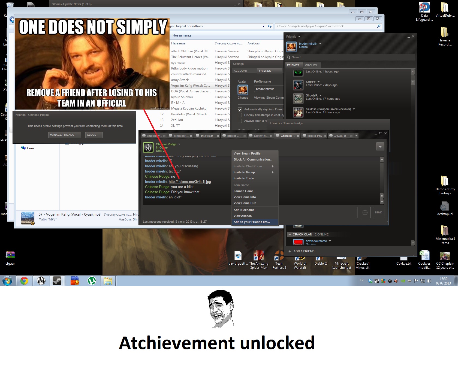This screenshot has height=378, width=458.
Task: Click the Friends list Search field
Action: 350,57
